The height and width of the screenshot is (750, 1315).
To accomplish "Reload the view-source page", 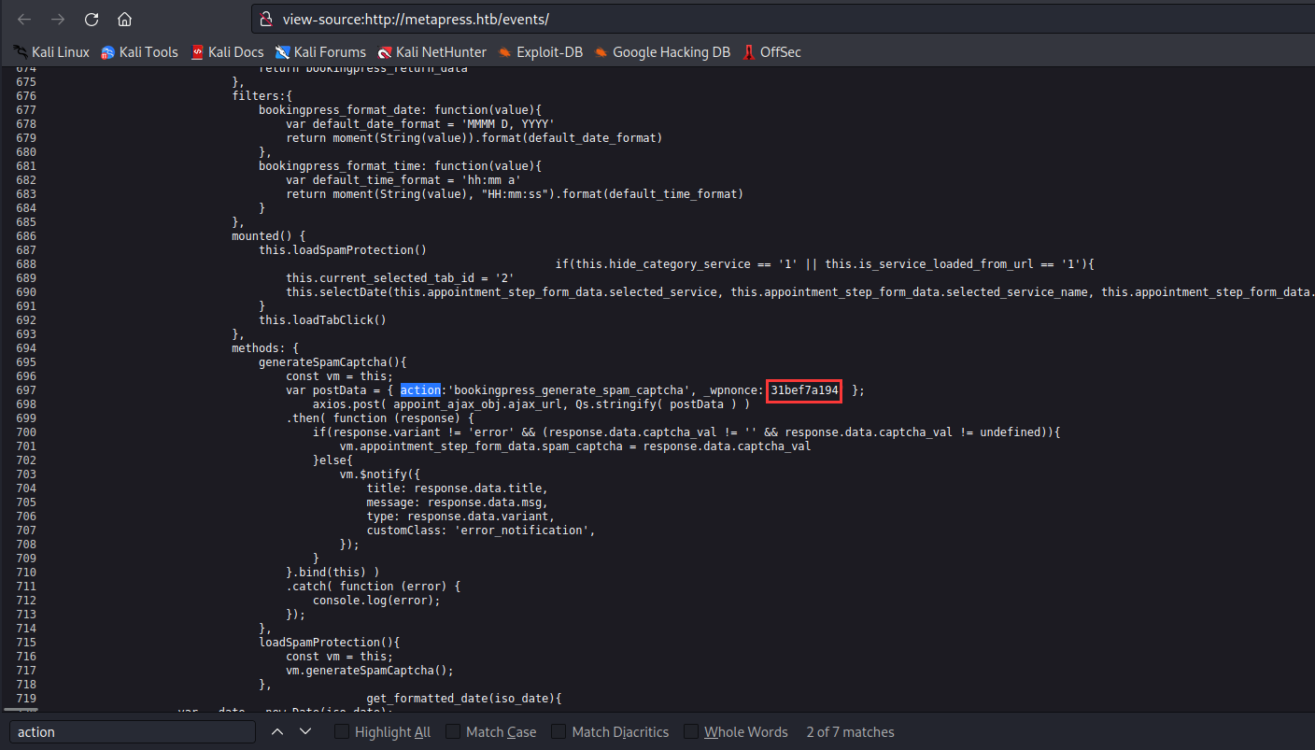I will [x=91, y=20].
